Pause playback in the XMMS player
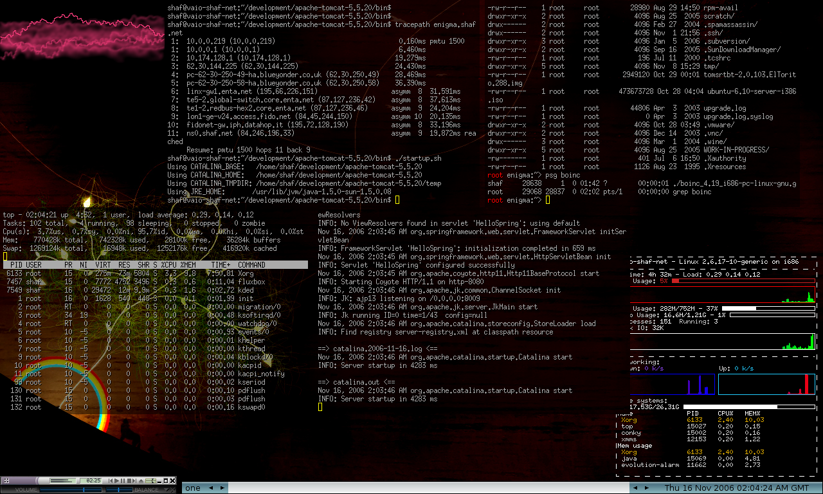The width and height of the screenshot is (823, 494). point(123,480)
